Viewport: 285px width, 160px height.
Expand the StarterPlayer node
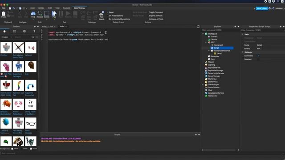pos(203,85)
